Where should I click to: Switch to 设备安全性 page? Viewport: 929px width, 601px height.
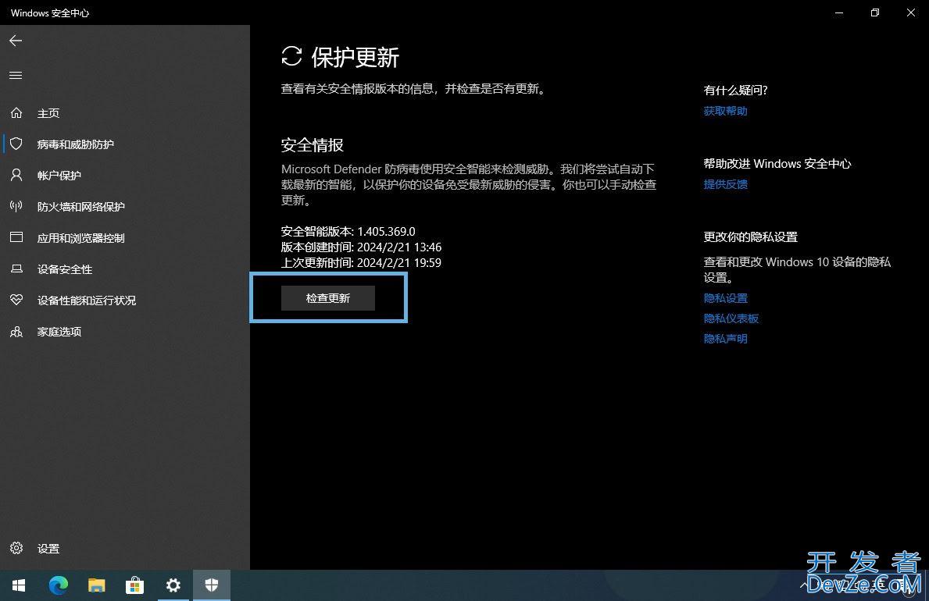pyautogui.click(x=65, y=269)
